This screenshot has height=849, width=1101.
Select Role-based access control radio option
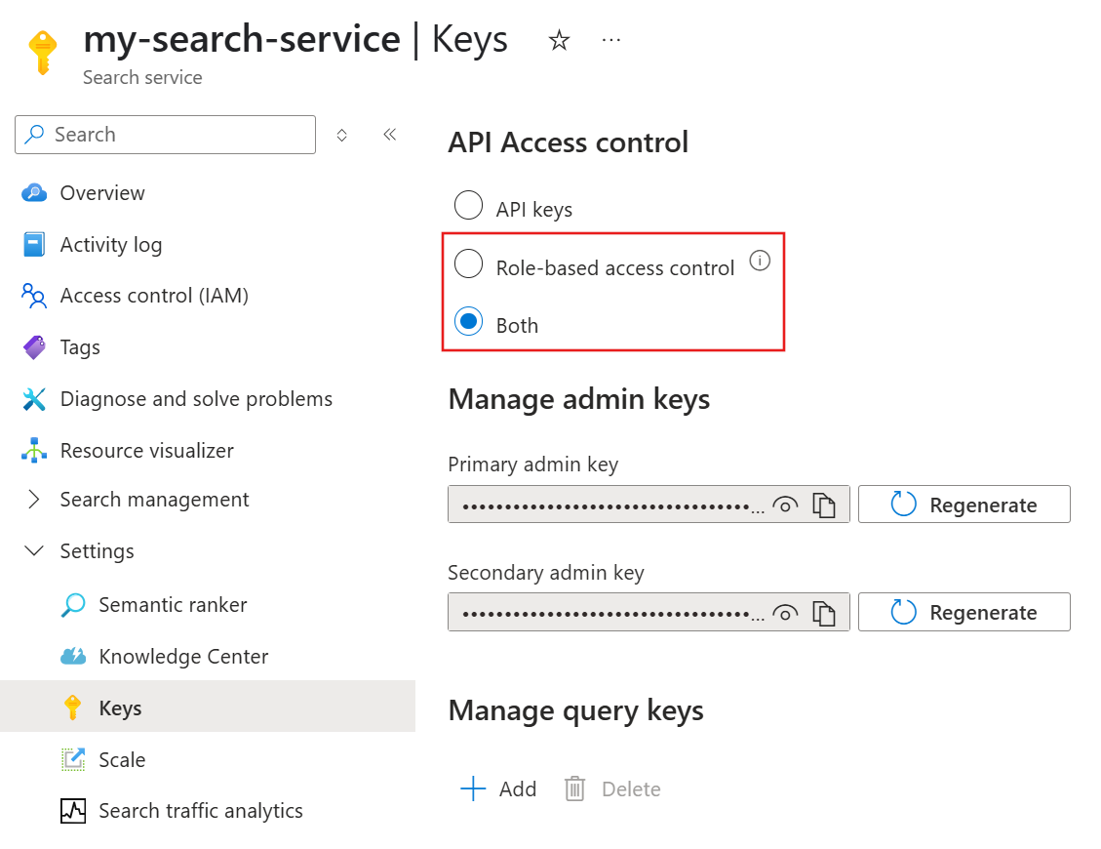[x=468, y=263]
